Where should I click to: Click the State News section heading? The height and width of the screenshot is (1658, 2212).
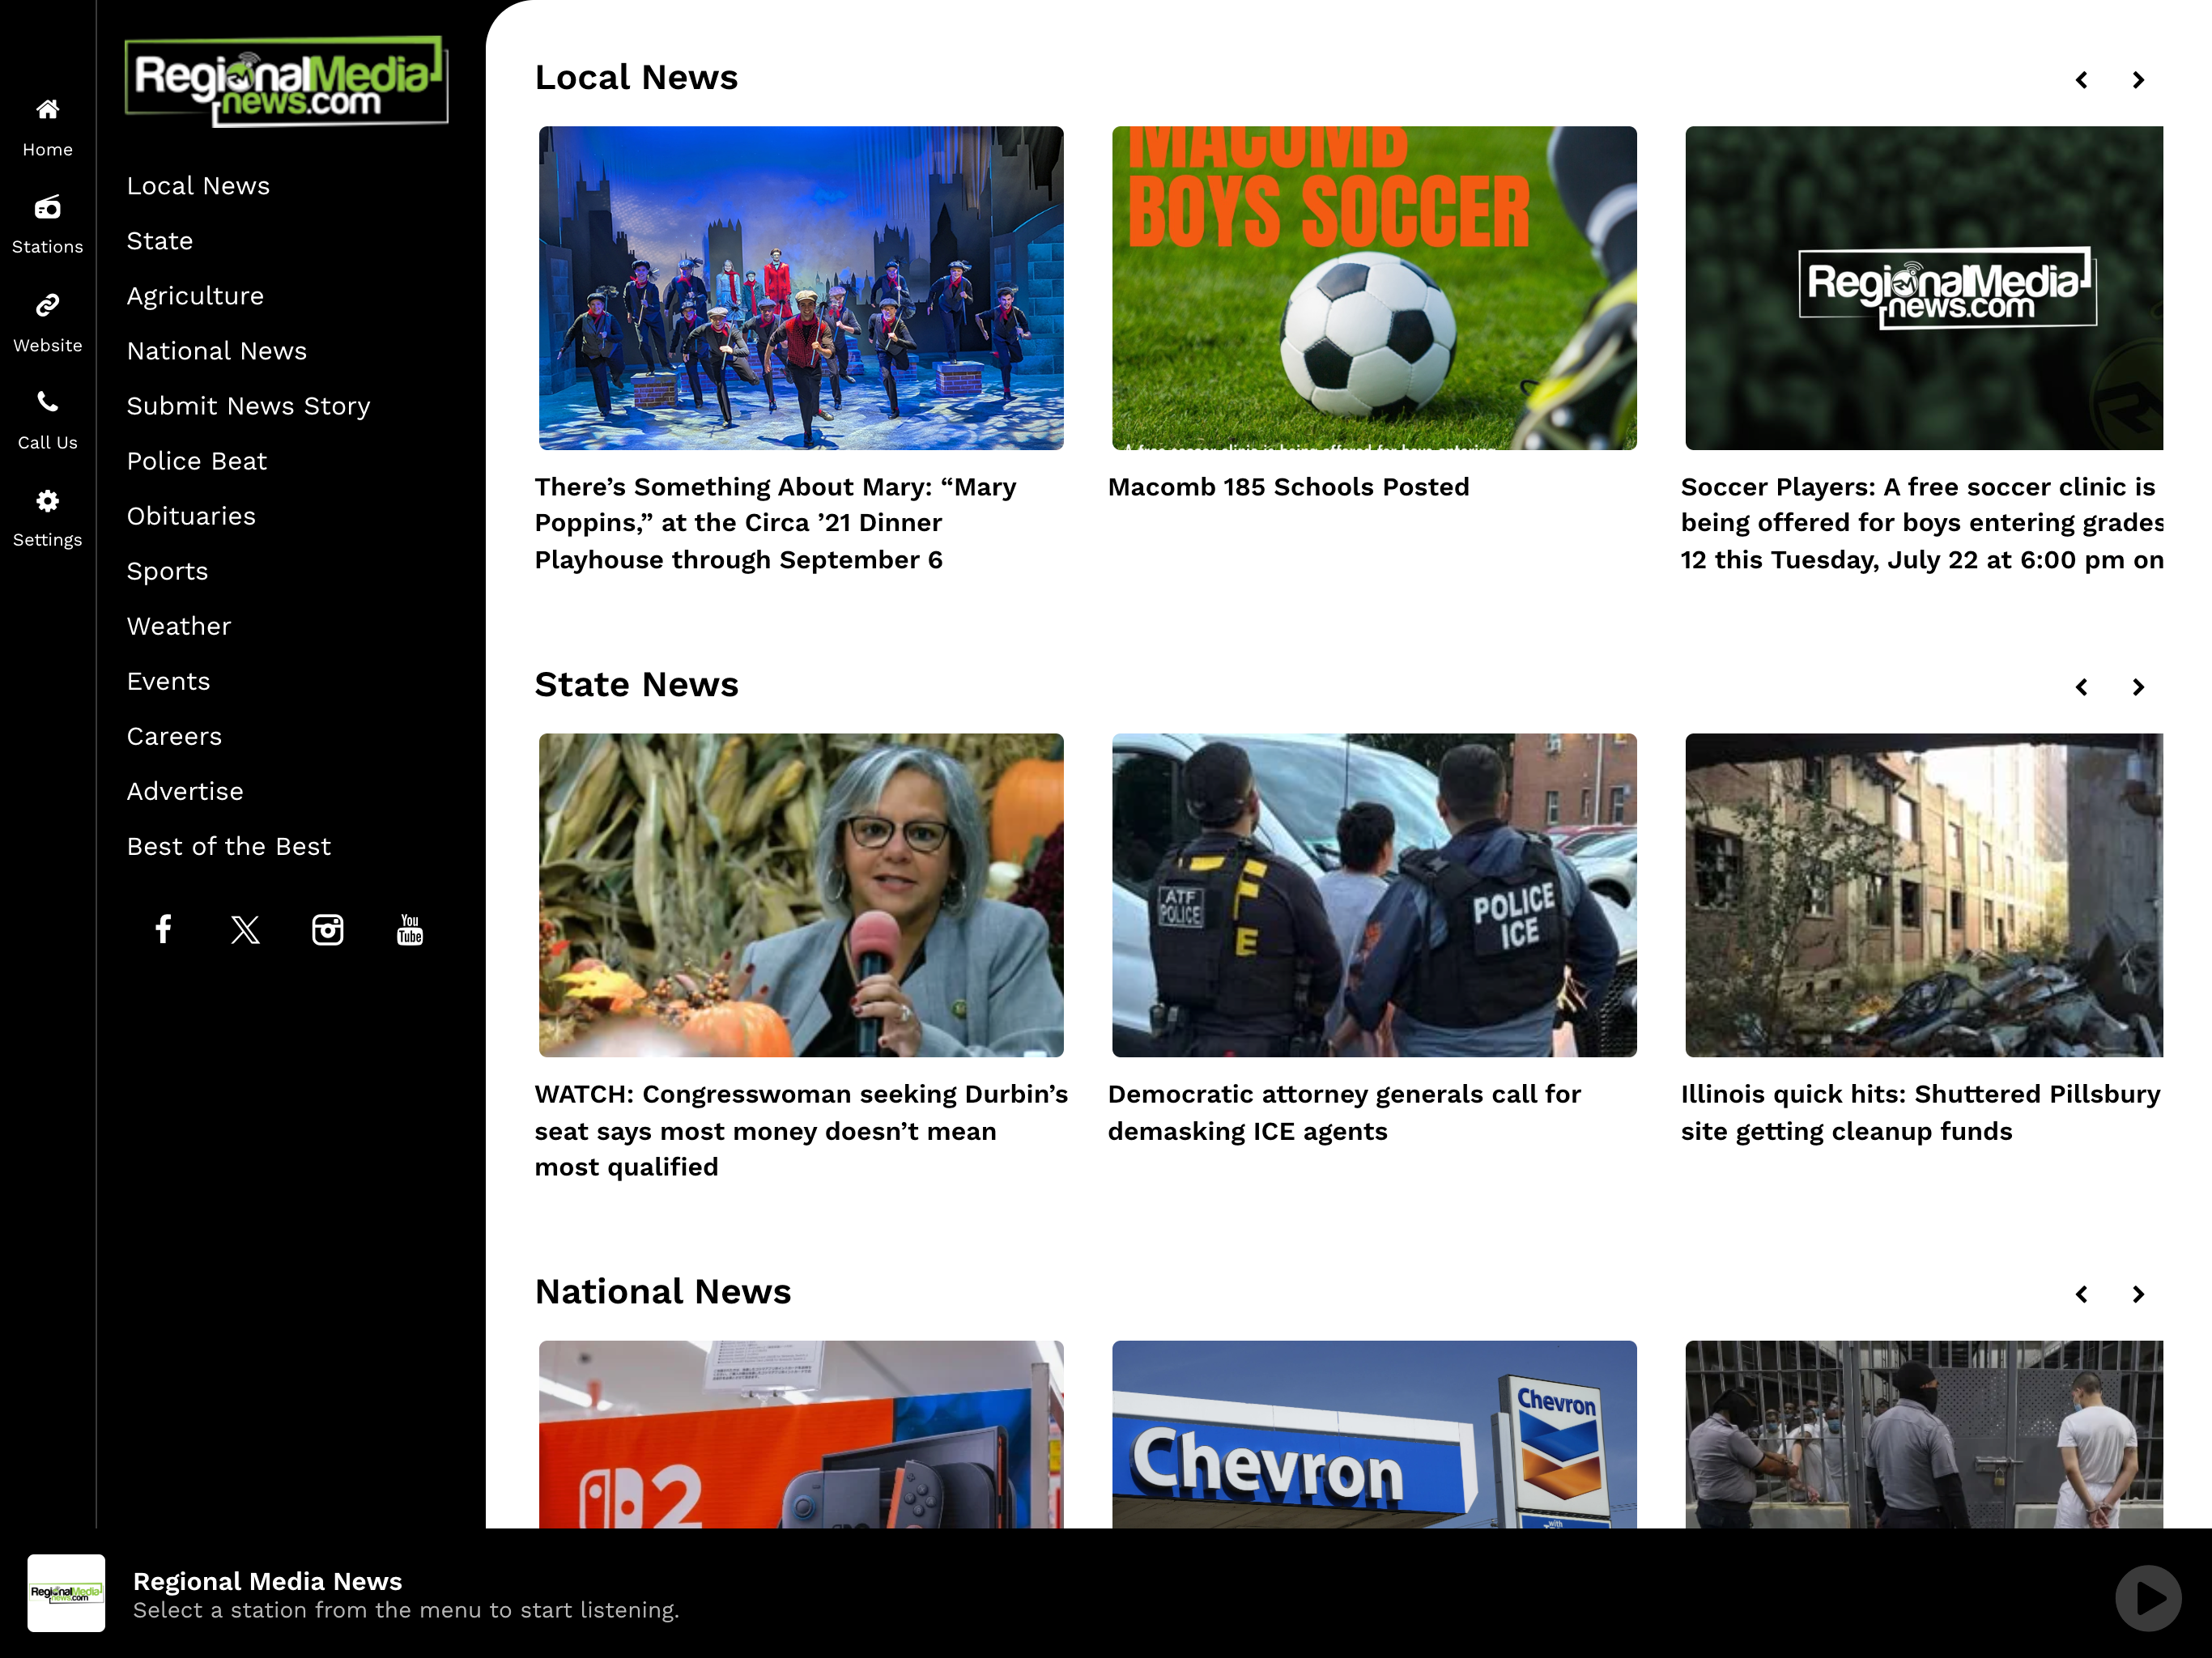(636, 684)
